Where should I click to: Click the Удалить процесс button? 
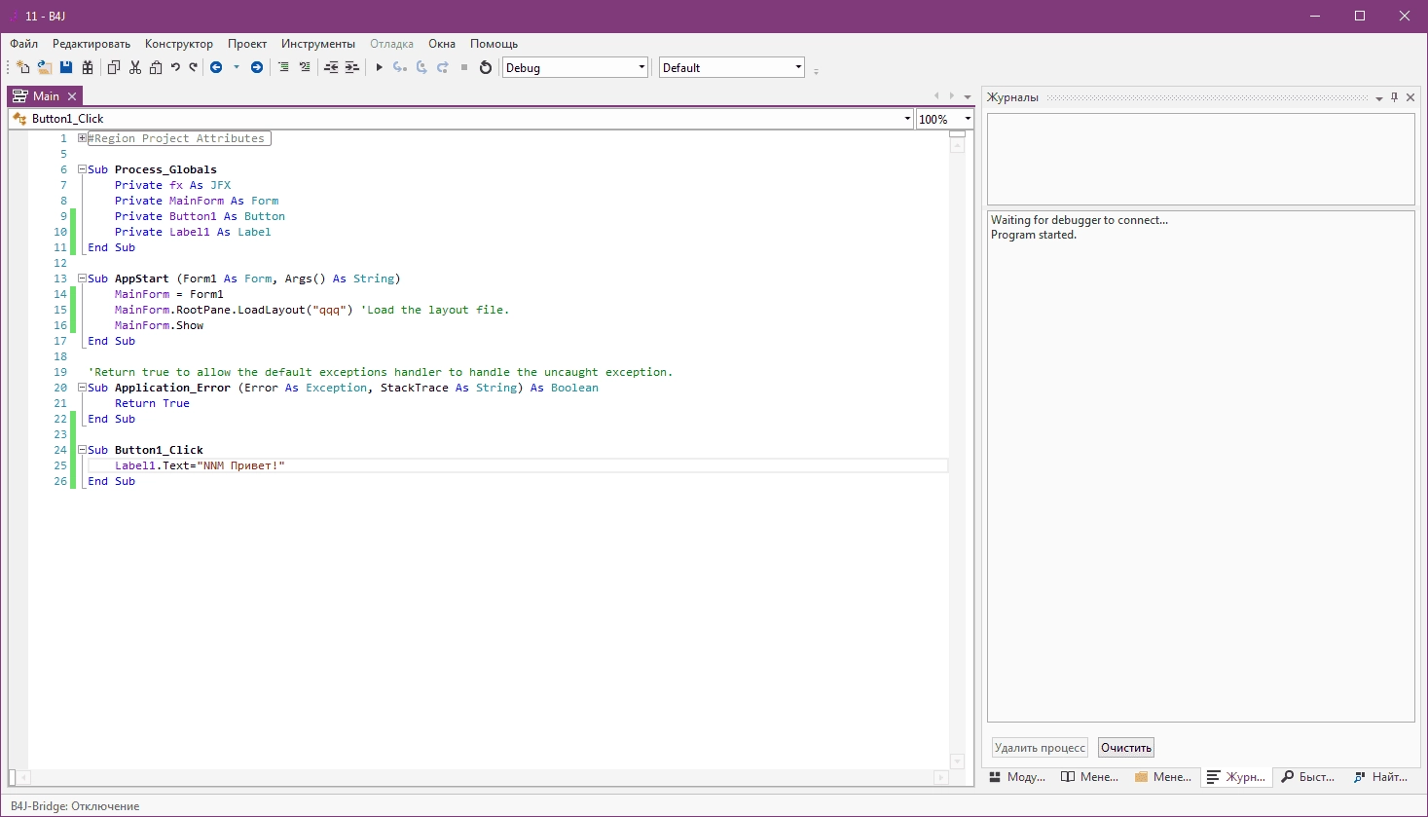1040,748
